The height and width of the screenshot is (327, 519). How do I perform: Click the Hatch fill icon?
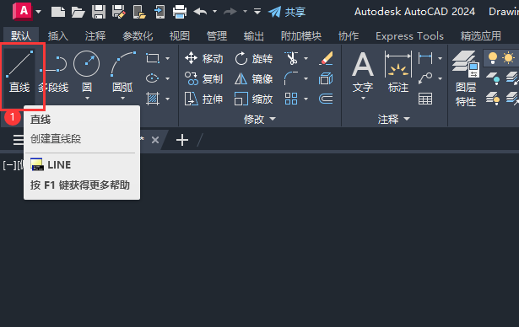pyautogui.click(x=153, y=99)
